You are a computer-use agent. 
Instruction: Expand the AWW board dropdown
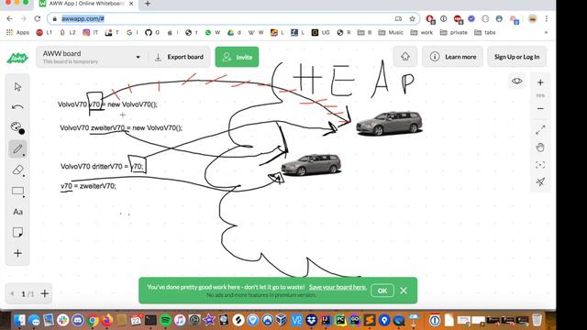click(x=138, y=57)
